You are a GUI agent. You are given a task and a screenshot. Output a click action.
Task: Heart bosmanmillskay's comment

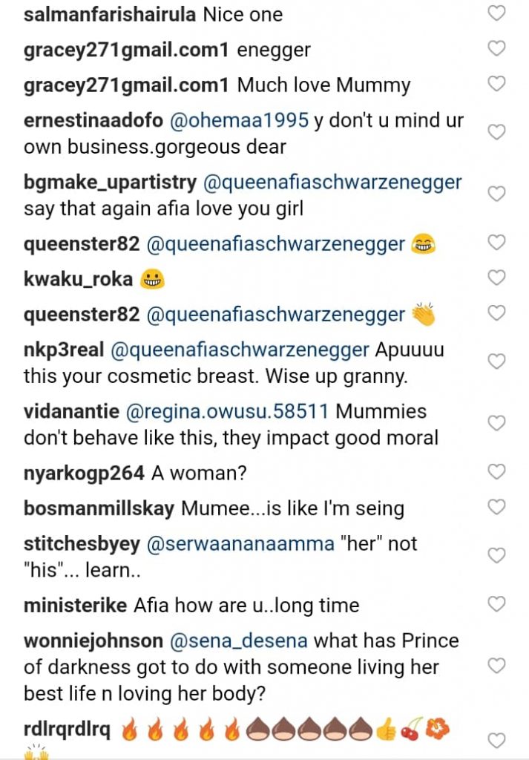click(496, 507)
